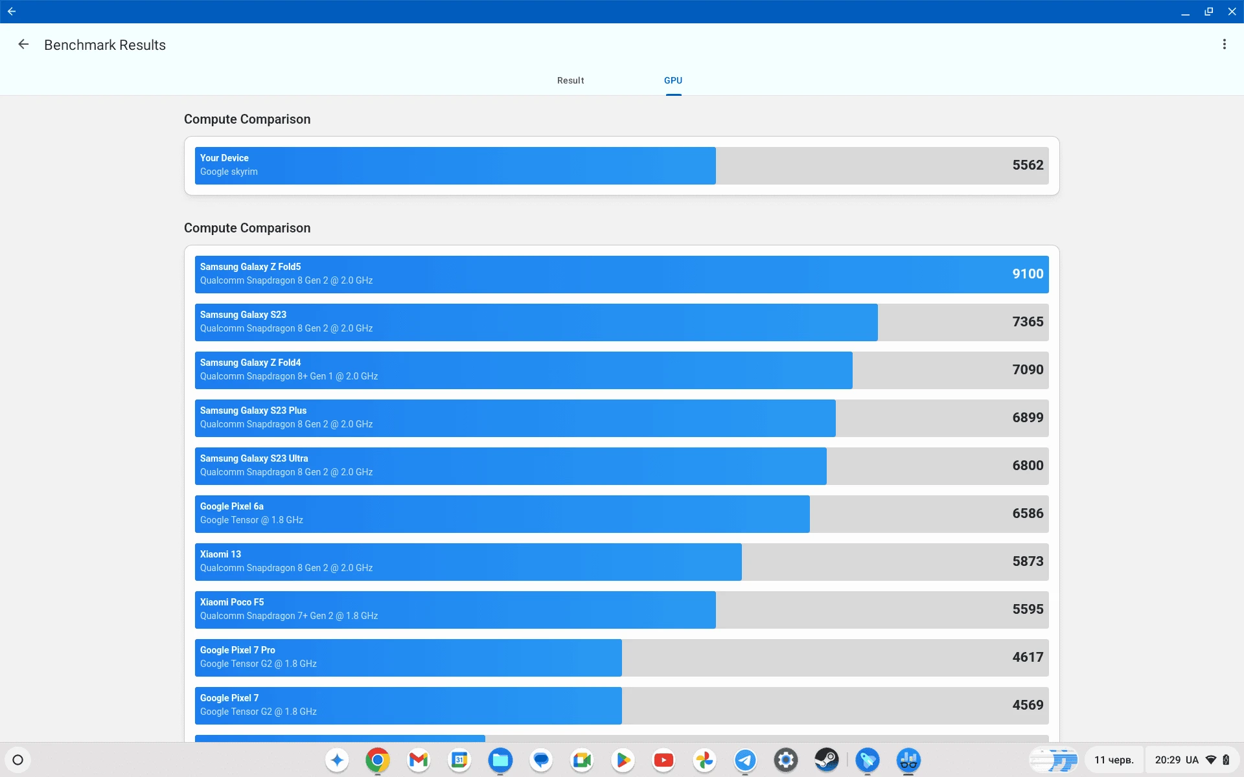Click the Your Device score 5562

coord(1028,165)
